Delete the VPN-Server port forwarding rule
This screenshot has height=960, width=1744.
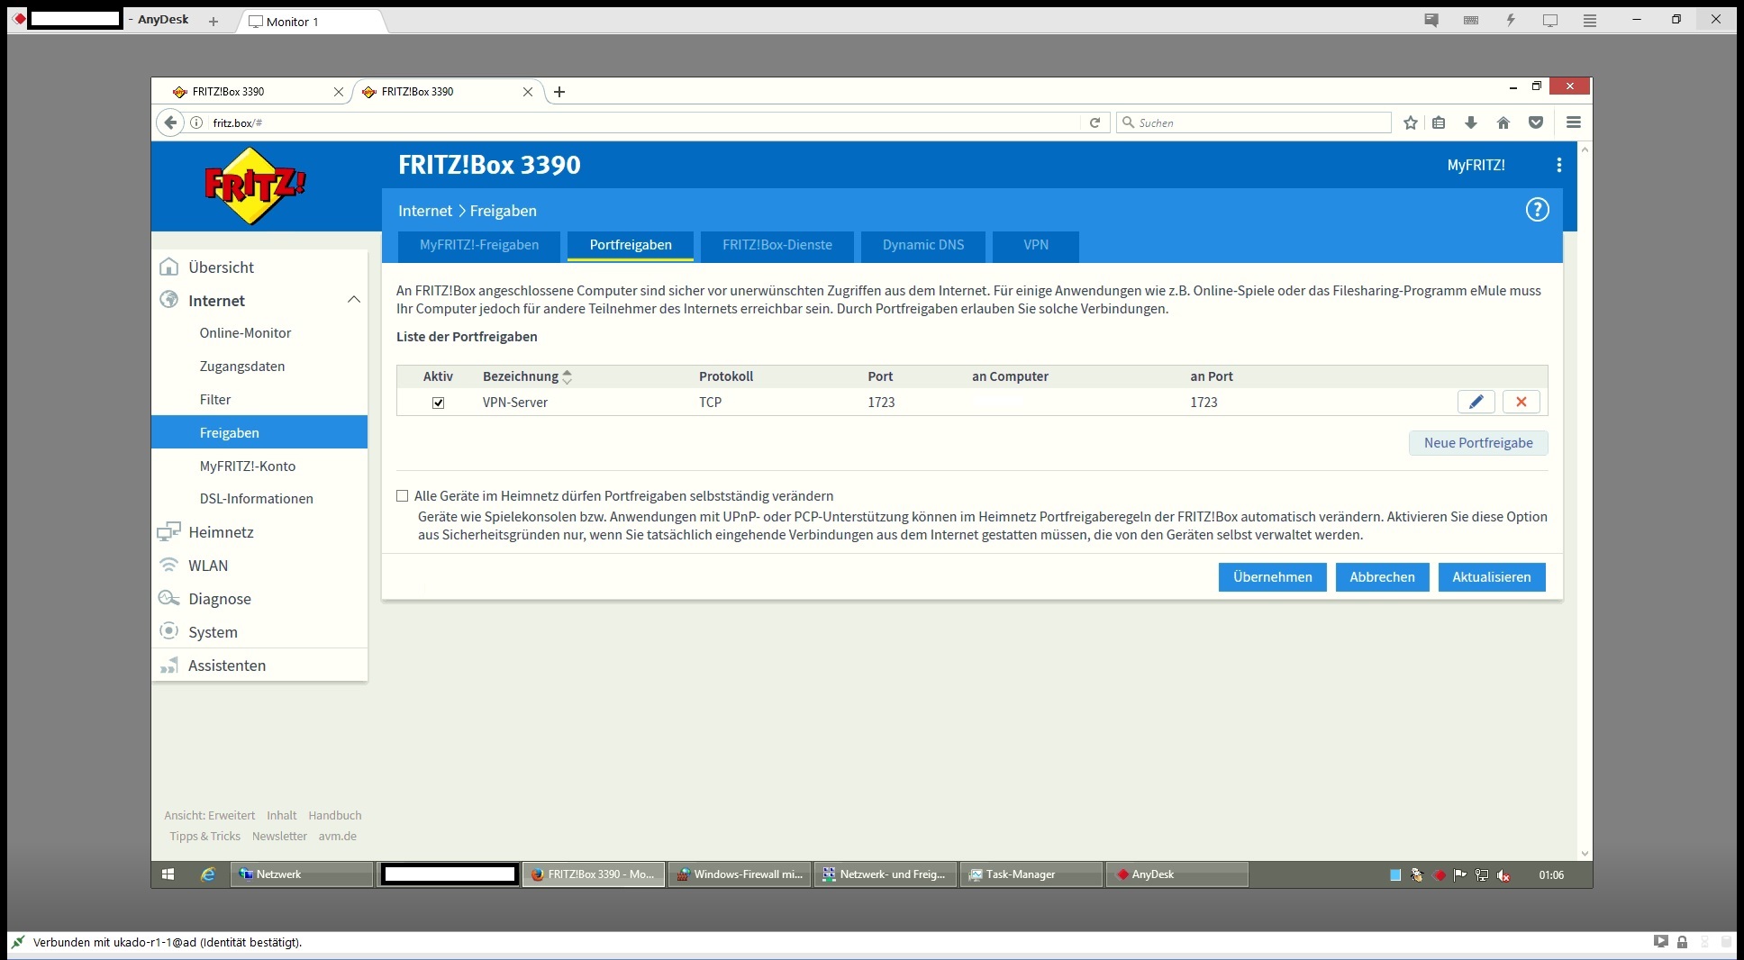(x=1521, y=402)
